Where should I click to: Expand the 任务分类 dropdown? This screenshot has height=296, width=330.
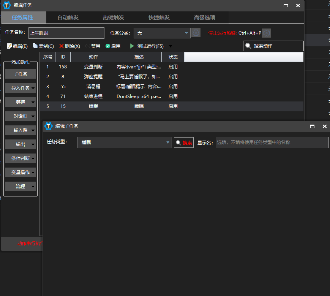pos(186,33)
